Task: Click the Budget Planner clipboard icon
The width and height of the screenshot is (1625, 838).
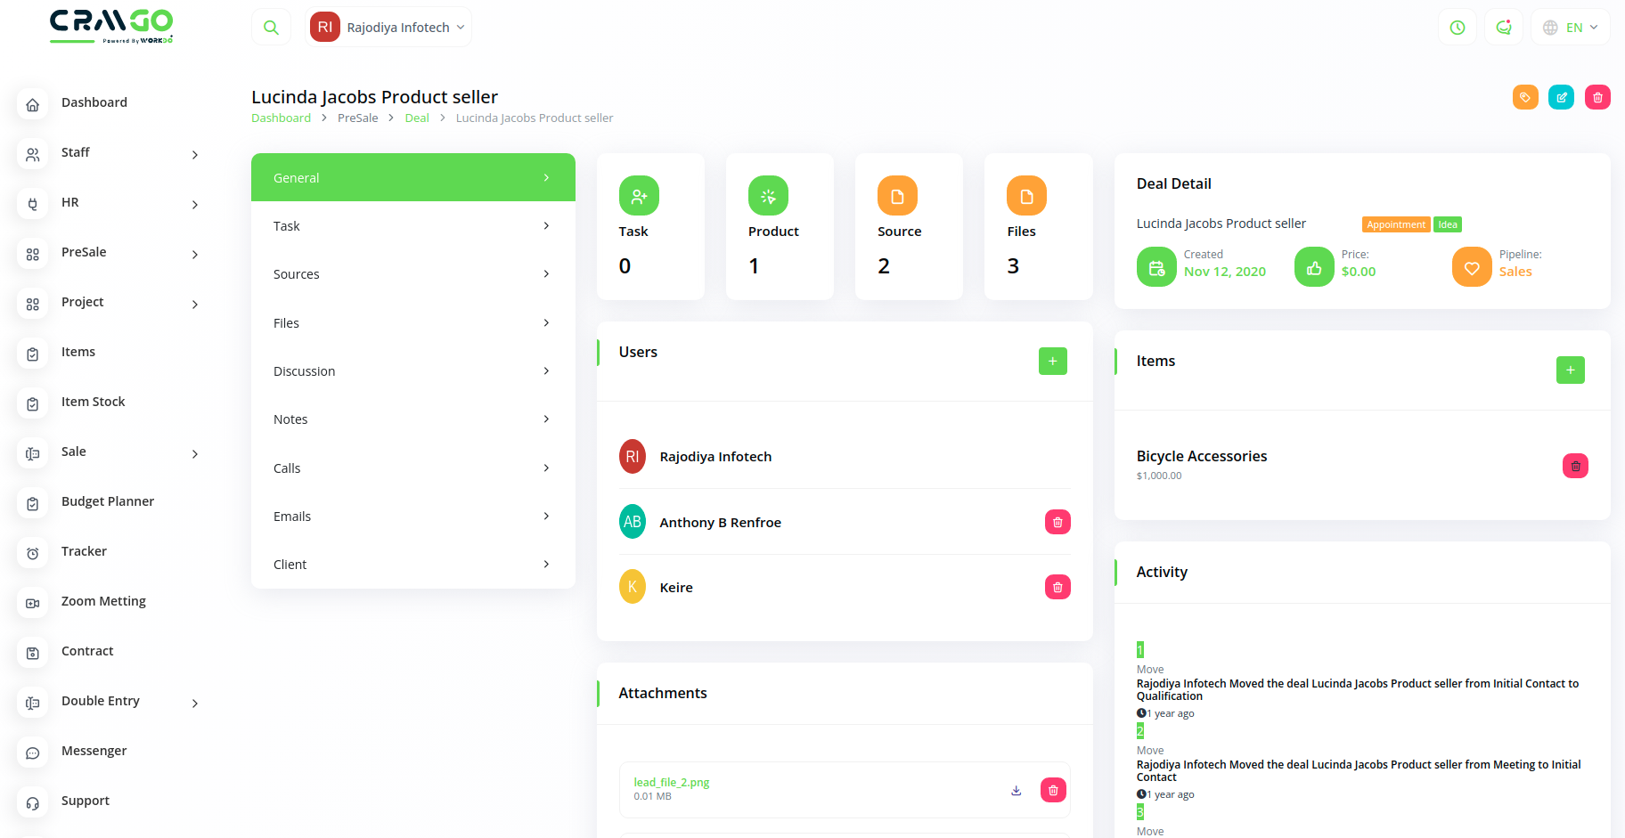Action: [33, 504]
